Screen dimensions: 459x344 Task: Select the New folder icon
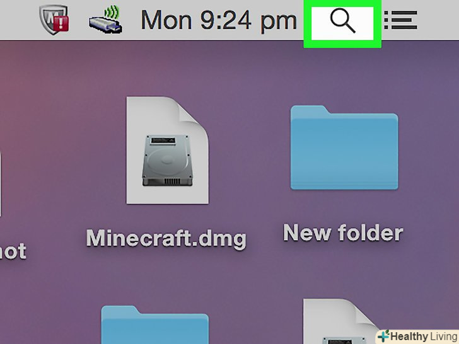click(x=344, y=147)
